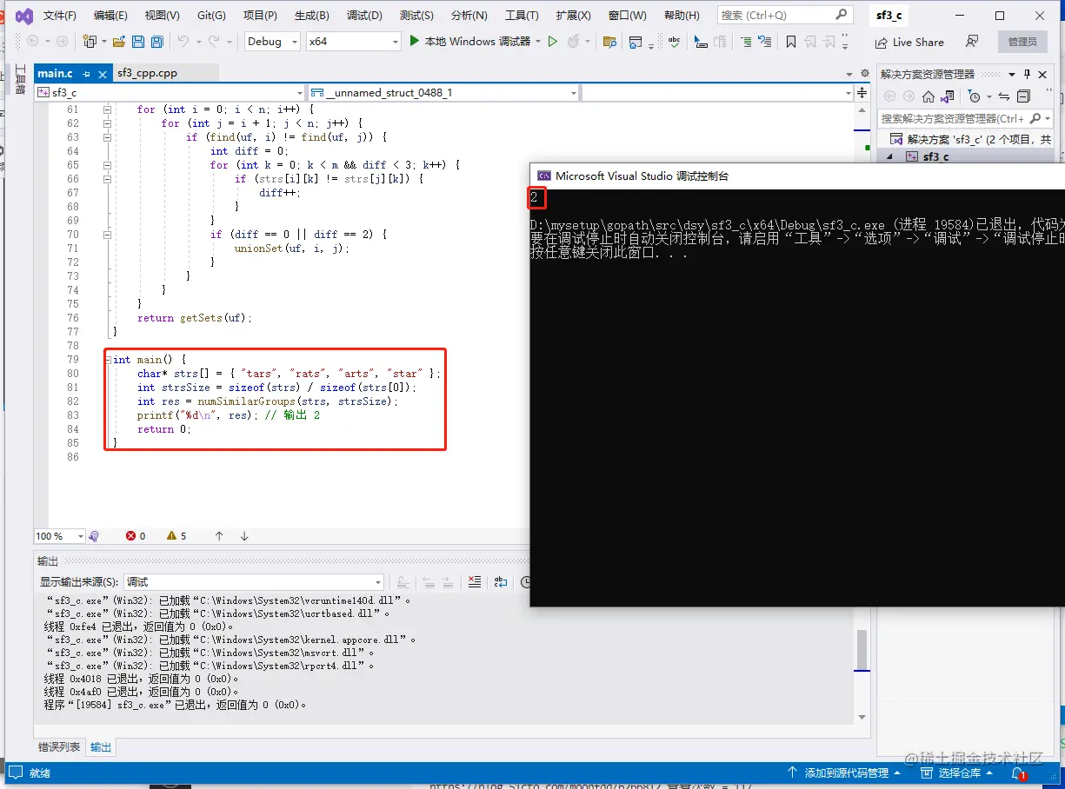The image size is (1065, 789).
Task: Open the feedback person icon
Action: tap(972, 42)
